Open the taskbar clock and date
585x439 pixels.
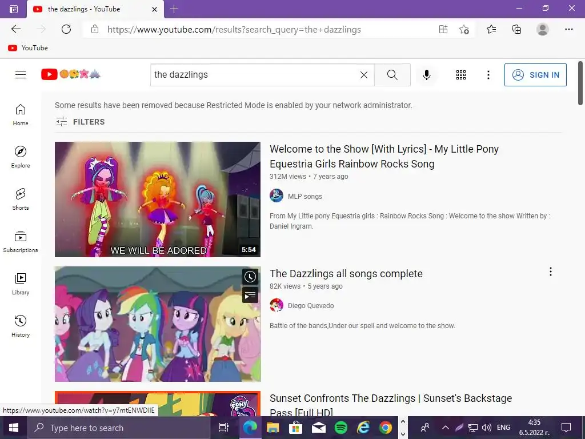click(534, 428)
